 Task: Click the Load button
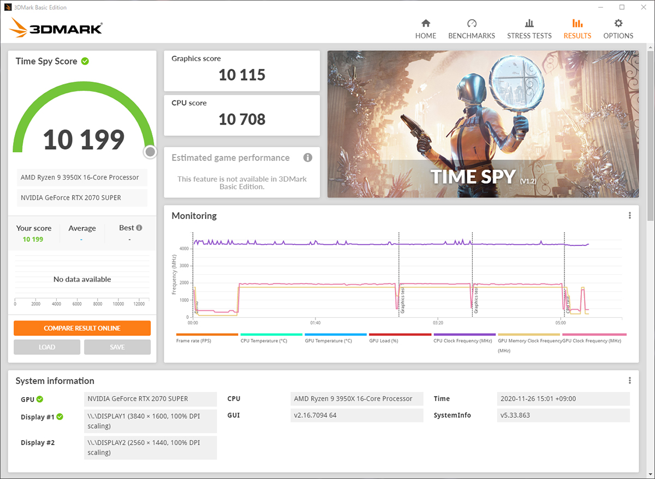point(47,347)
